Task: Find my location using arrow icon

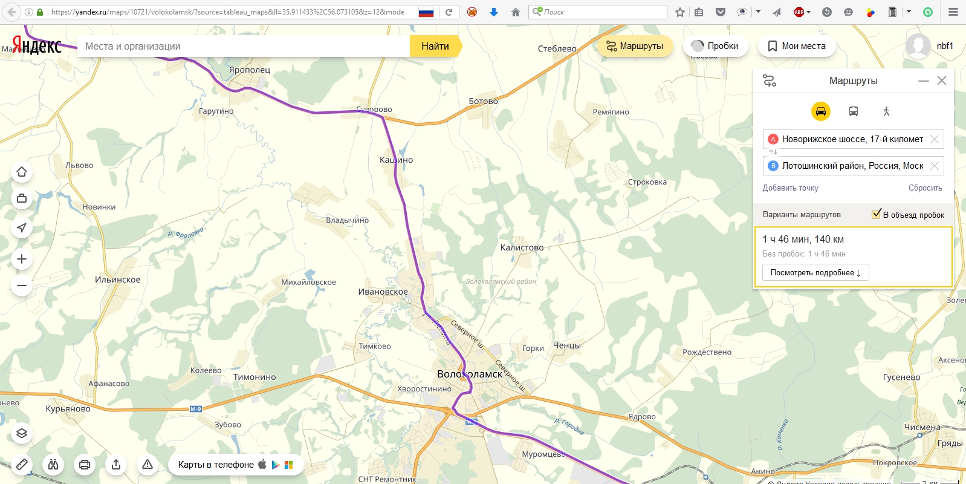Action: point(22,227)
